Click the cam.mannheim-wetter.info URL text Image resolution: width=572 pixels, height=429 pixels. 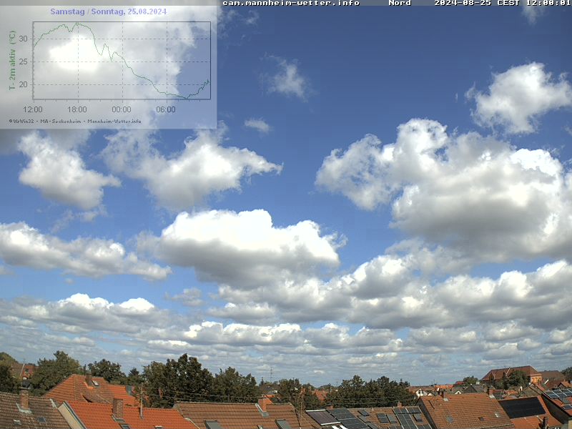click(291, 3)
